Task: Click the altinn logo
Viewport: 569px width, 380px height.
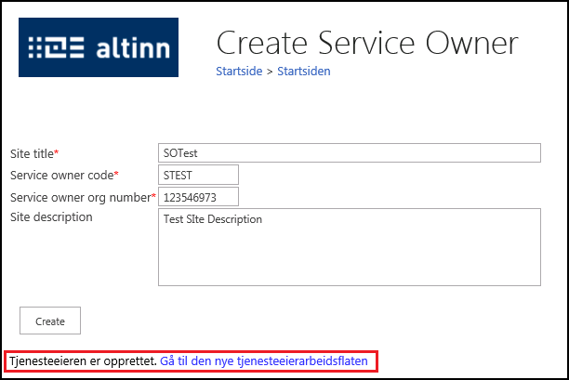Action: (x=99, y=47)
